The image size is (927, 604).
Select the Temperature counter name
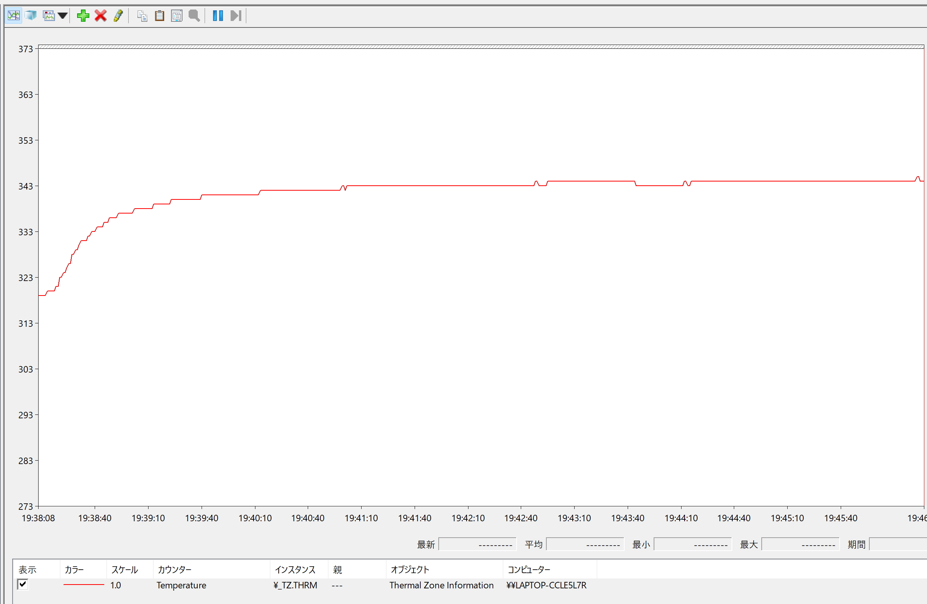tap(181, 585)
